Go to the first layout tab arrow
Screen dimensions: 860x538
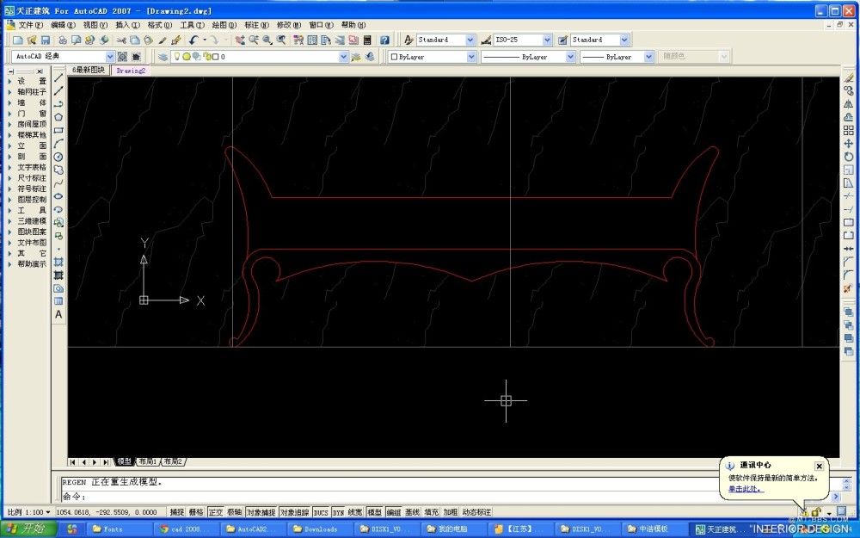[73, 462]
